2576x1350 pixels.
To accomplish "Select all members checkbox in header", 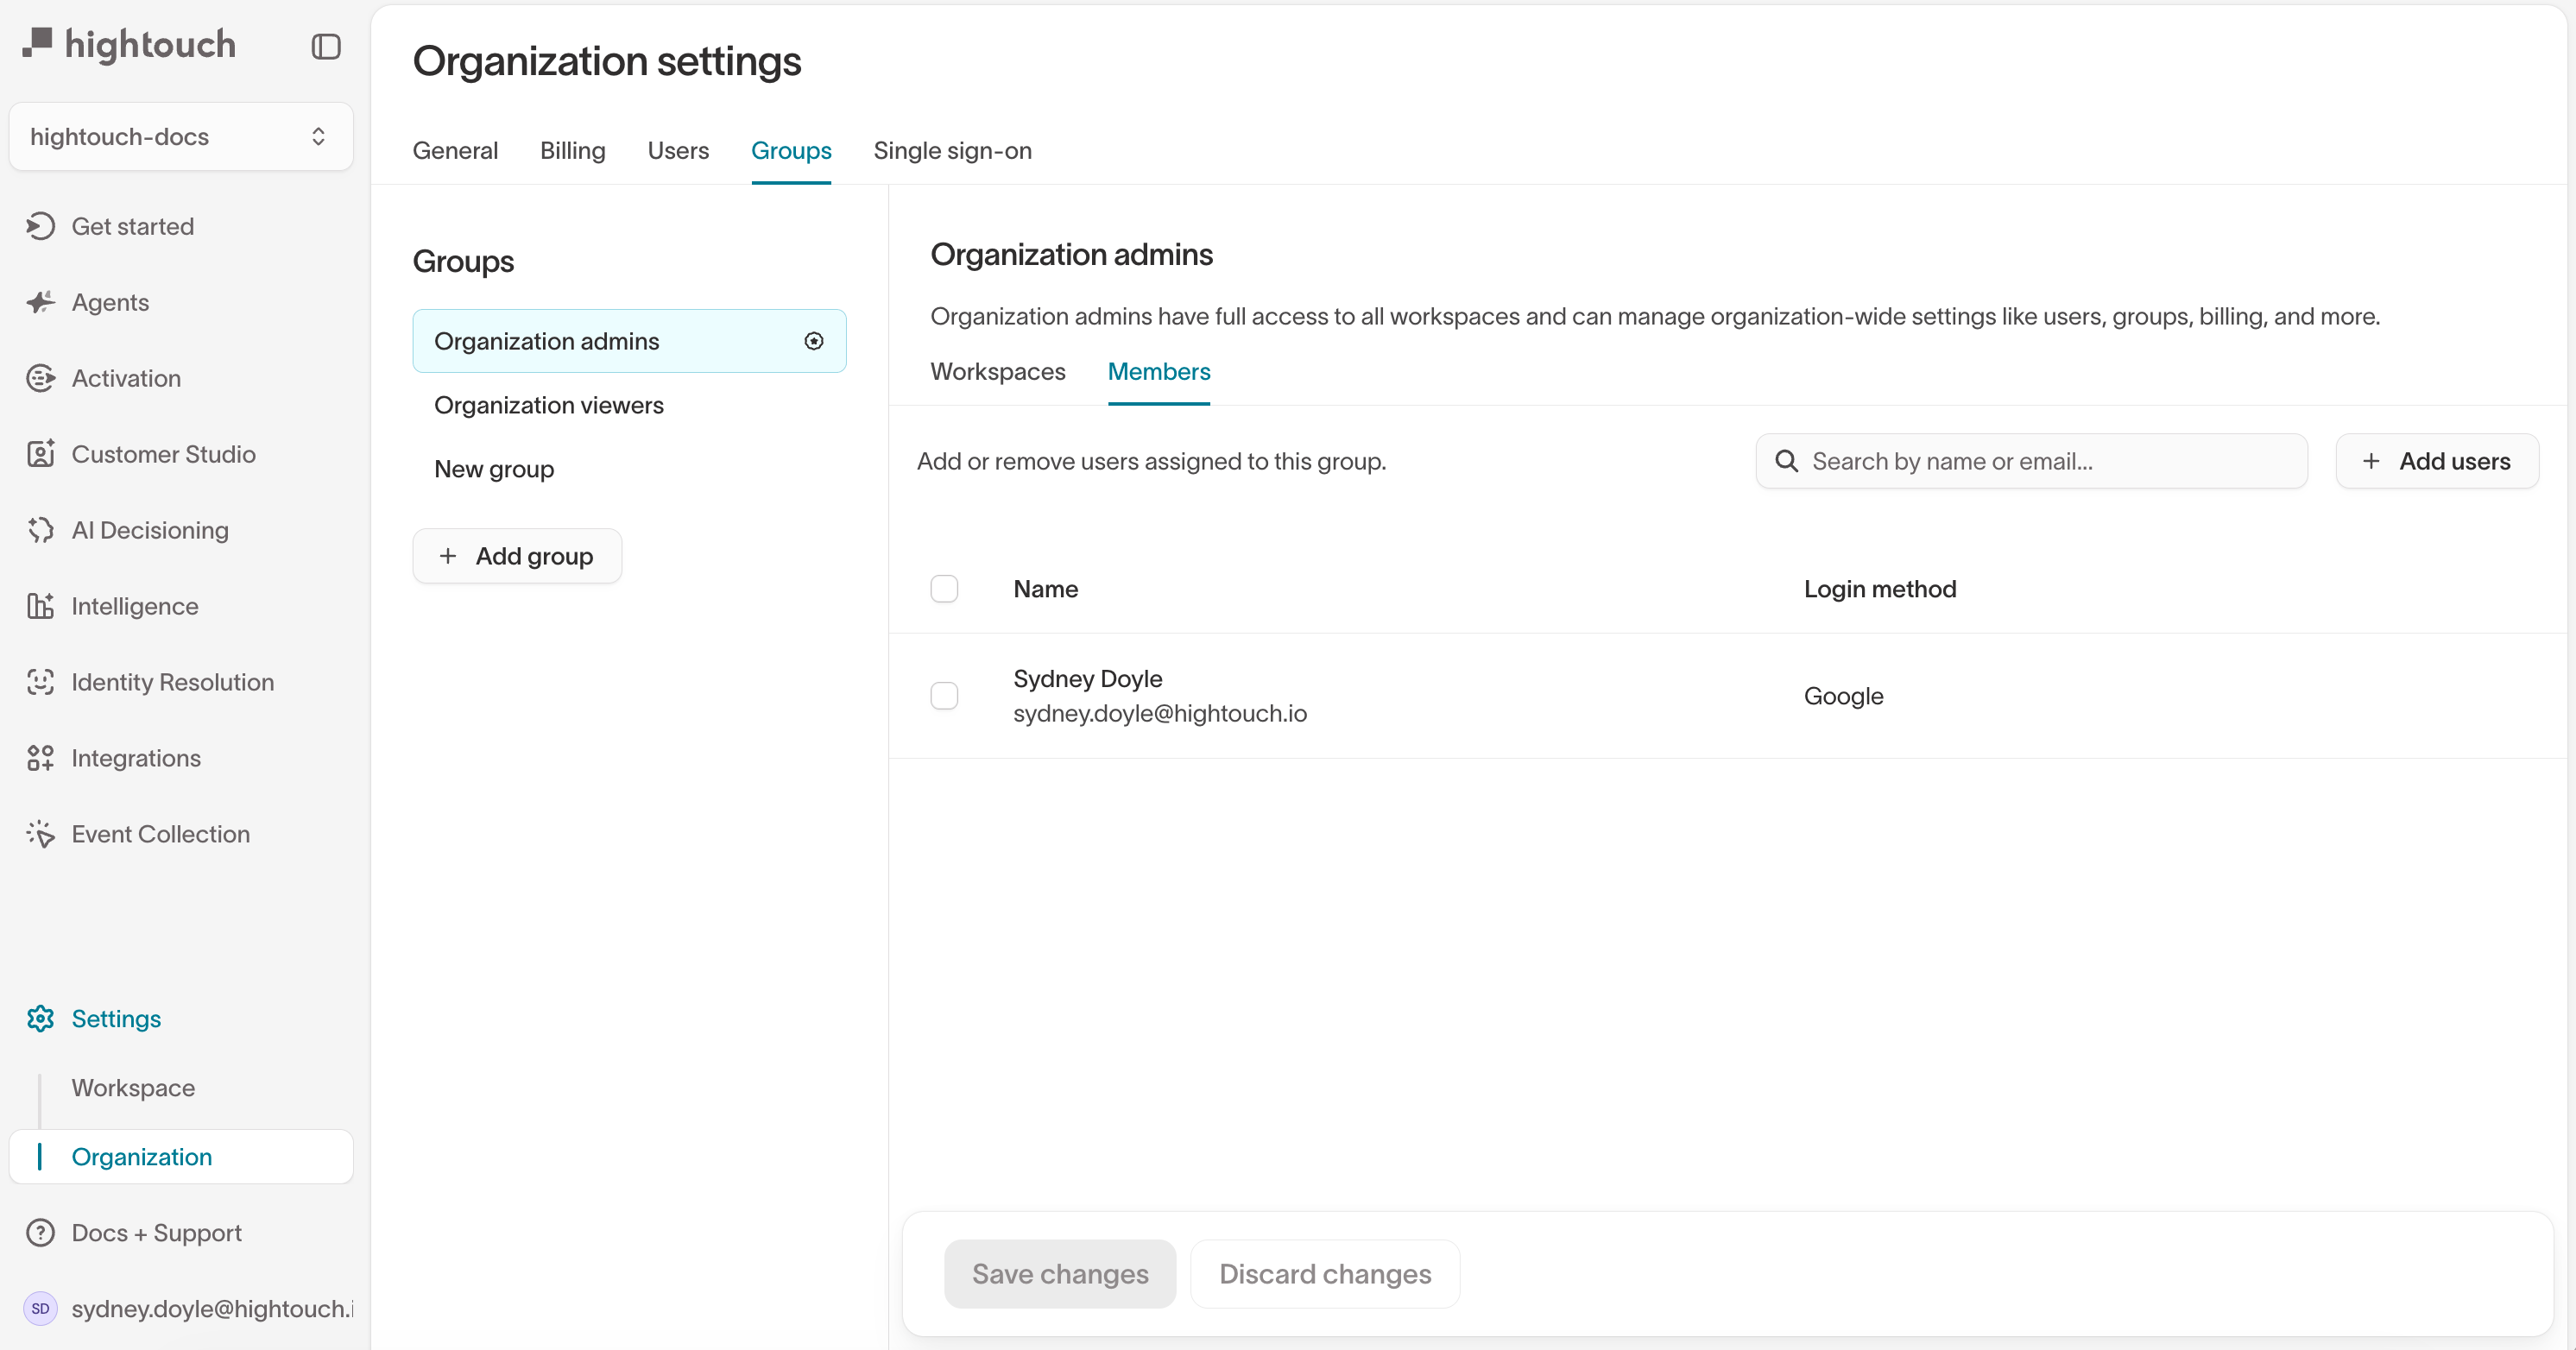I will coord(944,589).
